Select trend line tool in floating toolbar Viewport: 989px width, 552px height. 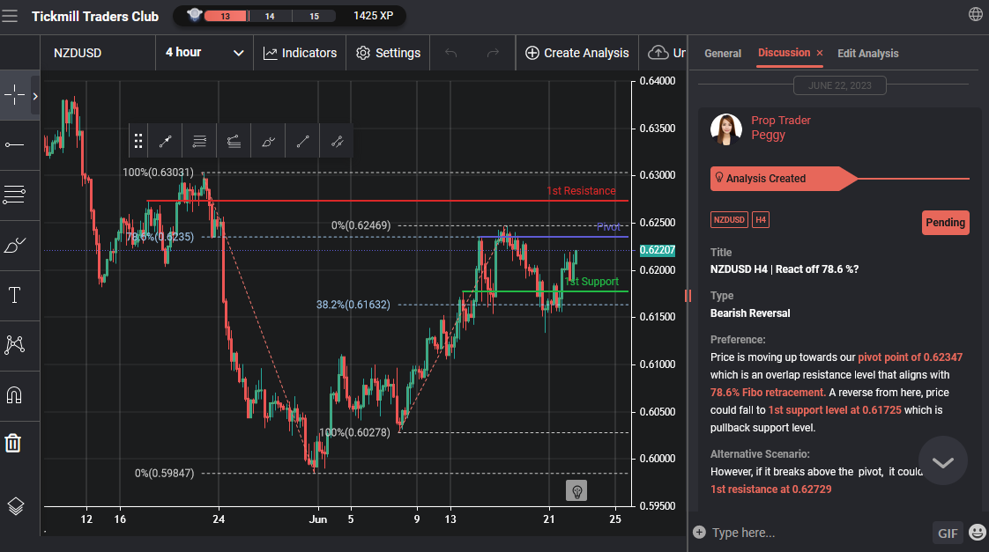coord(302,141)
